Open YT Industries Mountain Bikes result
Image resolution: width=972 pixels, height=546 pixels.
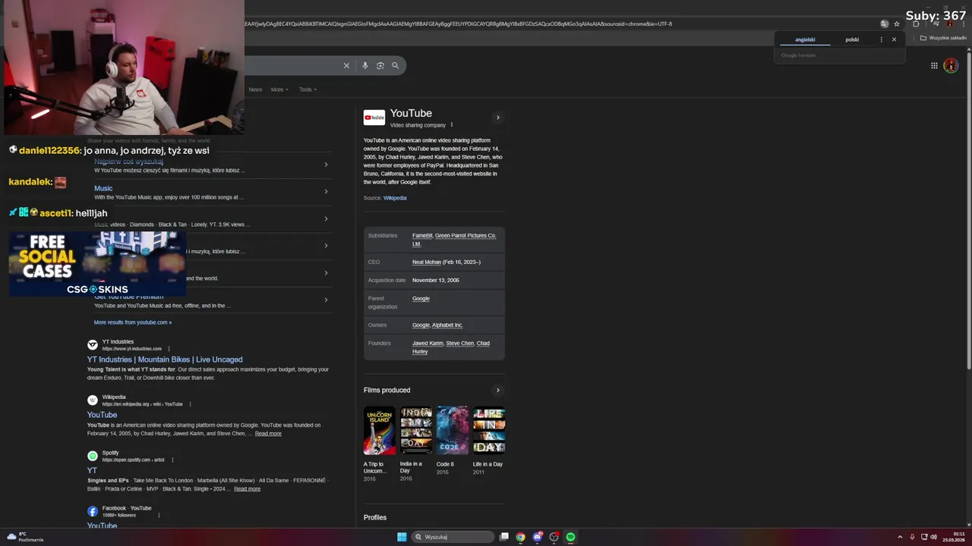(165, 359)
